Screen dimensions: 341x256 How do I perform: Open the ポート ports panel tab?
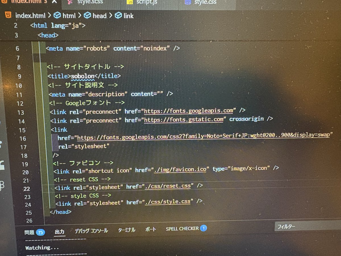pyautogui.click(x=151, y=229)
